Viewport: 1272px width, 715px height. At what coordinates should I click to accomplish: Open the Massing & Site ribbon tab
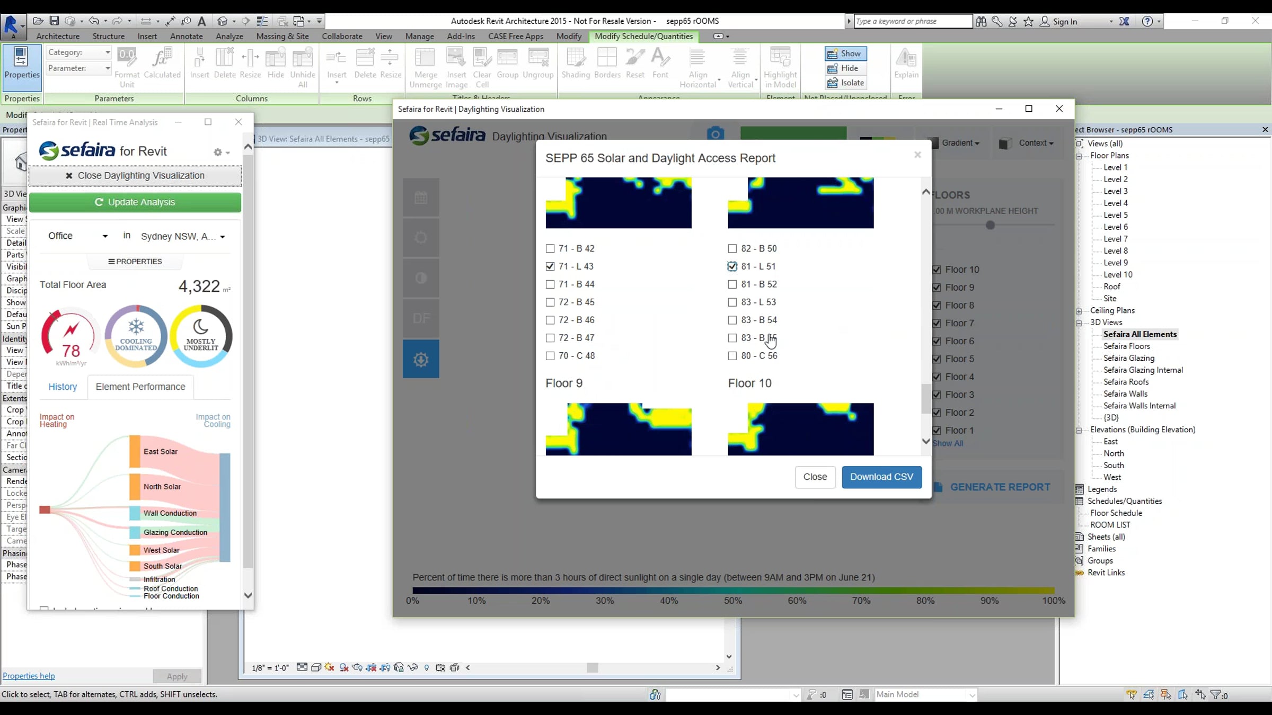[x=282, y=36]
